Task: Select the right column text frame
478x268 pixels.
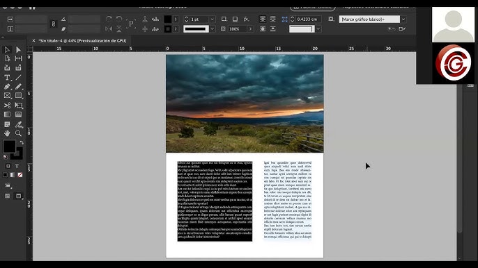Action: point(288,200)
